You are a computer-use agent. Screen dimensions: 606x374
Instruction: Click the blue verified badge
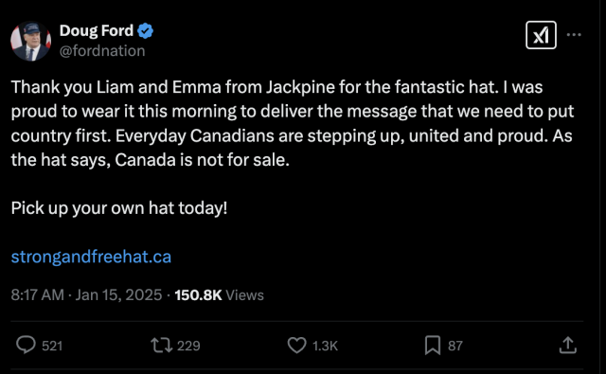(146, 31)
